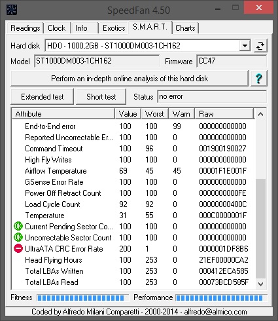
Task: Switch to the Clock tab
Action: (x=57, y=28)
